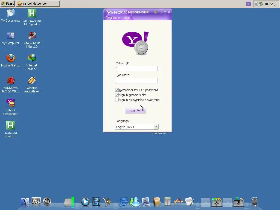This screenshot has width=280, height=210.
Task: Click the round emblem icon in Messenger title bar
Action: [x=156, y=12]
